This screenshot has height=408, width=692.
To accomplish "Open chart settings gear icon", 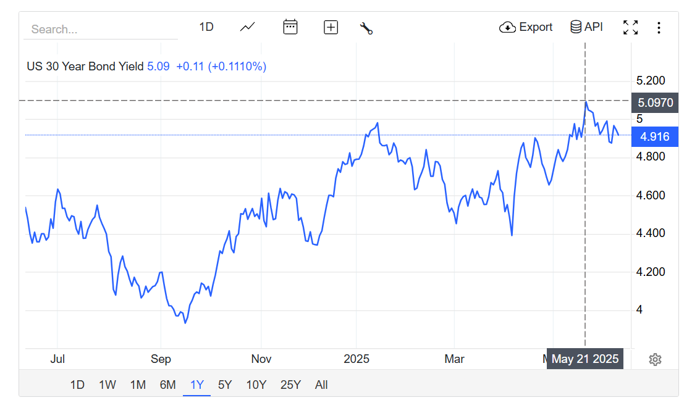I will point(655,359).
